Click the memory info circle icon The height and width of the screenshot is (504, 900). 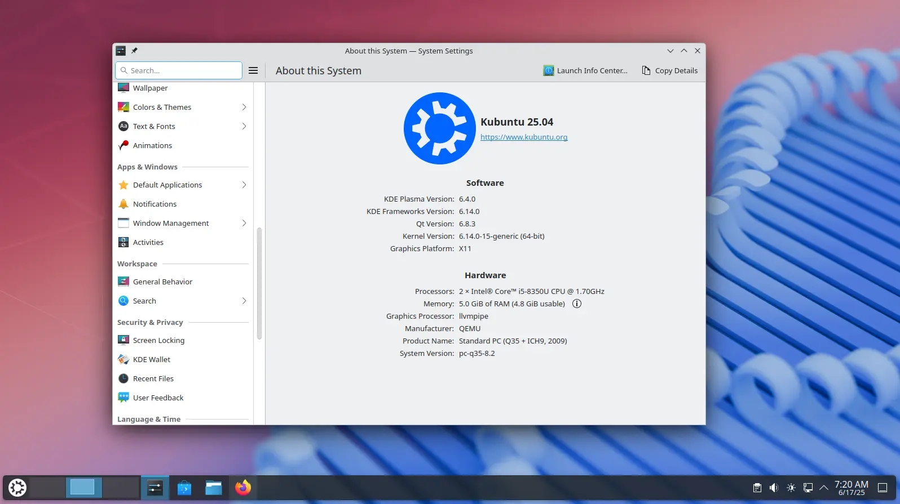577,304
